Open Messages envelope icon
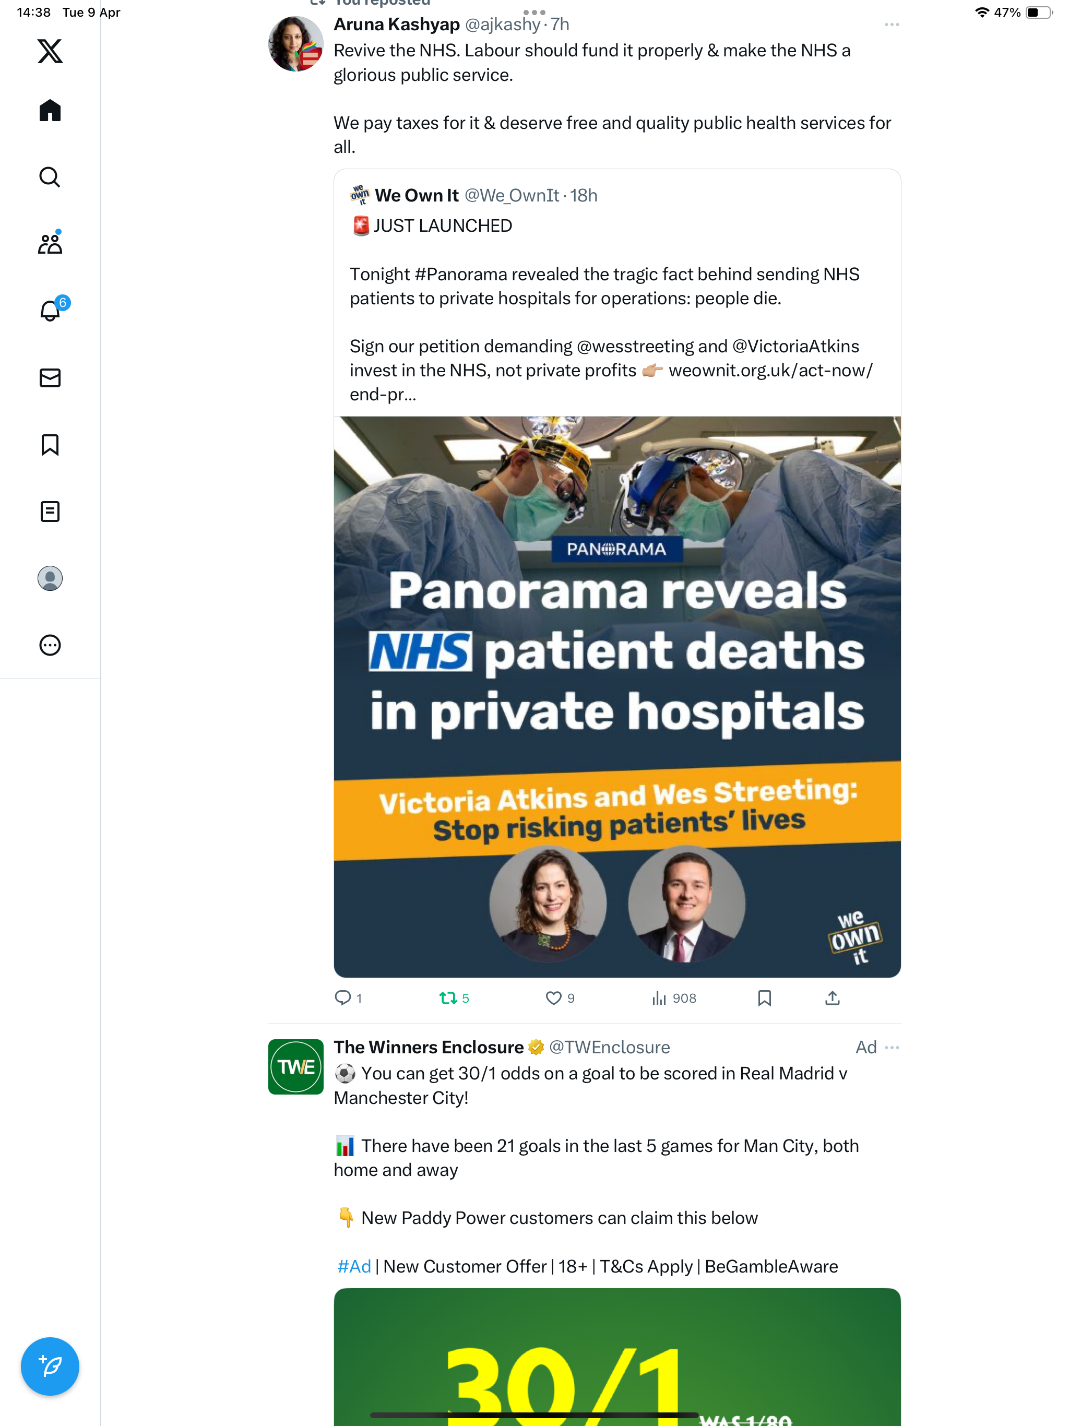Image resolution: width=1069 pixels, height=1426 pixels. pyautogui.click(x=50, y=378)
